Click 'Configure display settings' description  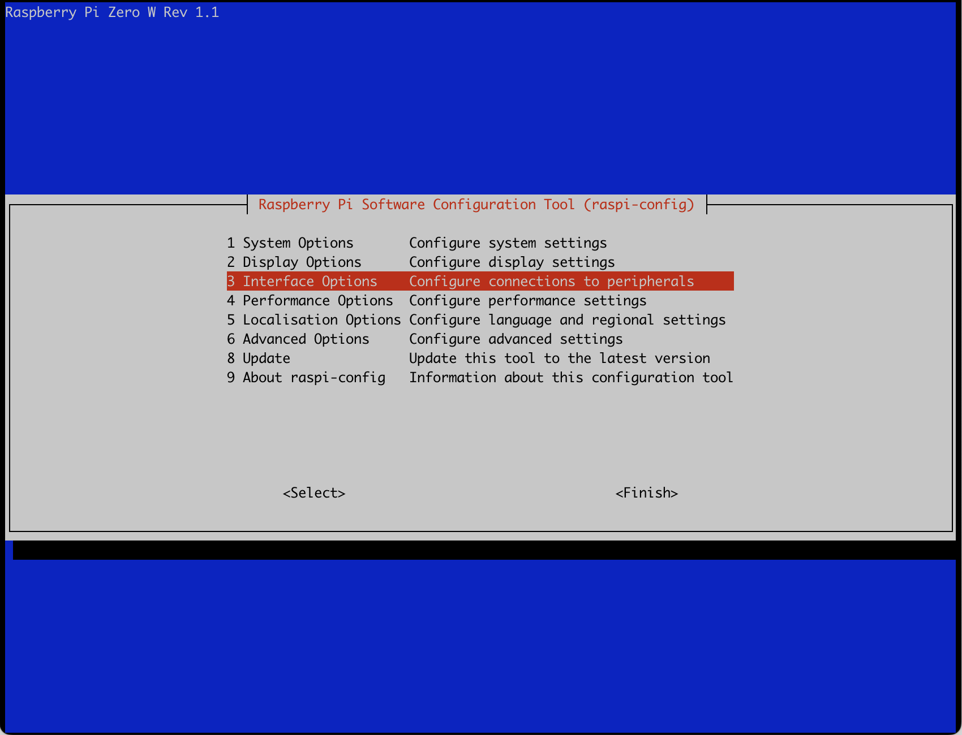click(x=512, y=262)
